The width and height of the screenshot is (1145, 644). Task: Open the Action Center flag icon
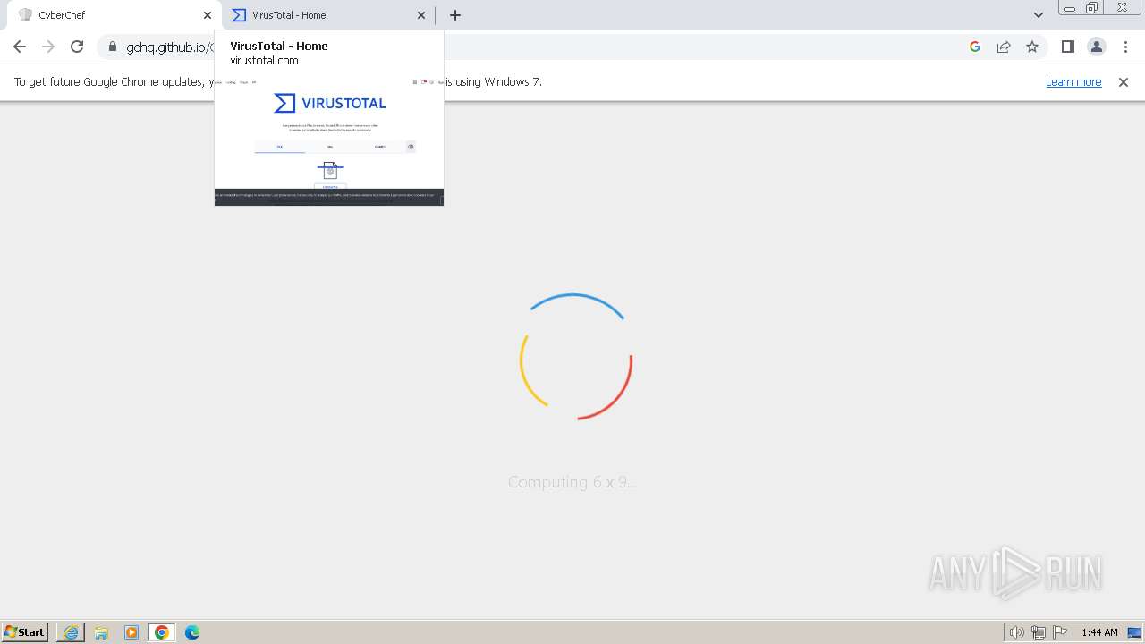pos(1060,632)
